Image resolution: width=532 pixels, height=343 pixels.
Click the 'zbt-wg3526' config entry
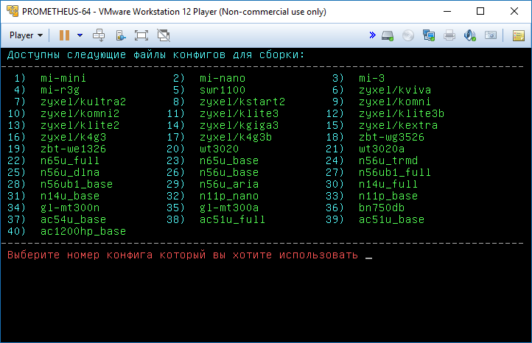click(391, 137)
